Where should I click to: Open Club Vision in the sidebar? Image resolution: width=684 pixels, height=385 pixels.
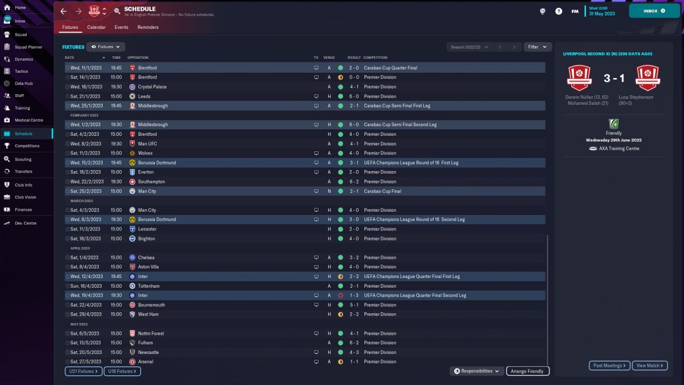[26, 197]
